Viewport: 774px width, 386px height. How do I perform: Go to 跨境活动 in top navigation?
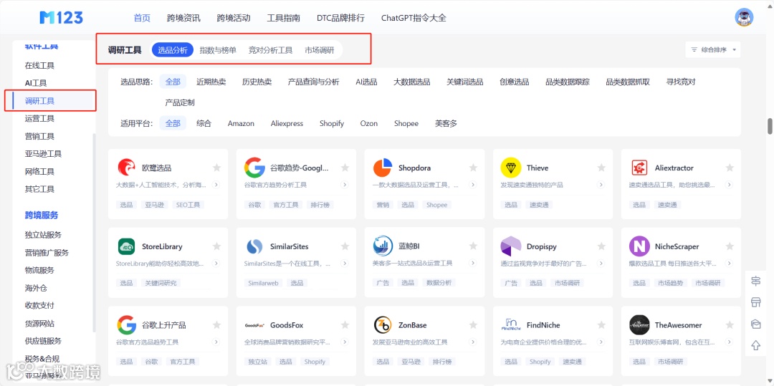(234, 18)
